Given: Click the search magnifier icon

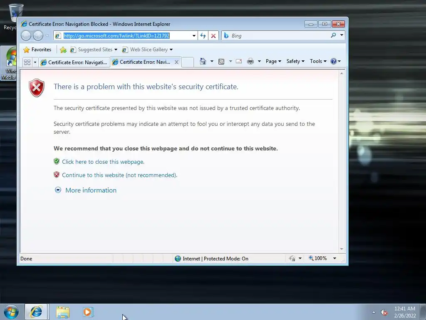Looking at the screenshot, I should point(333,35).
